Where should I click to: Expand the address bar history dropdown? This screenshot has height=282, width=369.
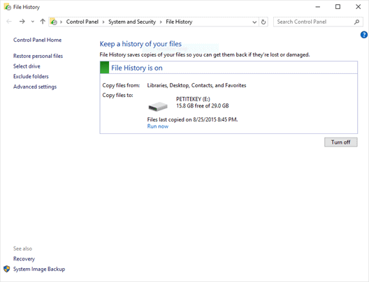coord(254,22)
